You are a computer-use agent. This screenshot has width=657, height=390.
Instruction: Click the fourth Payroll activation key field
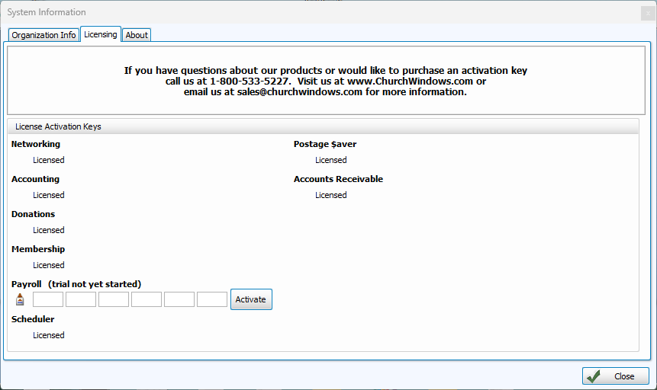pos(147,299)
